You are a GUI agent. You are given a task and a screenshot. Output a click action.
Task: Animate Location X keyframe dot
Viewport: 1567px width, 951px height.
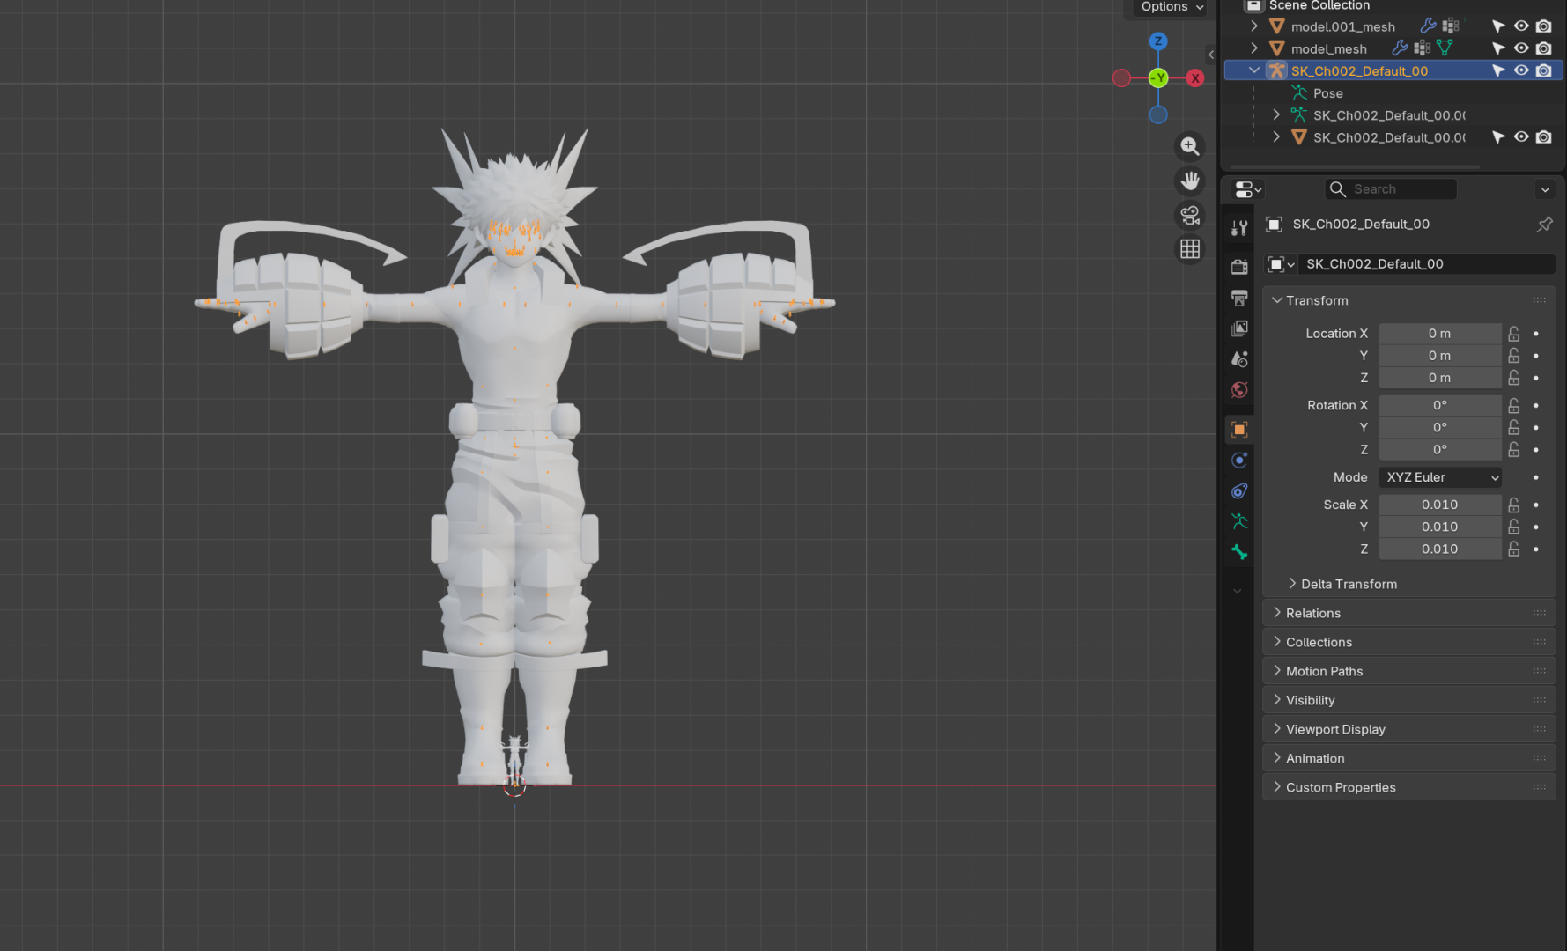1536,334
